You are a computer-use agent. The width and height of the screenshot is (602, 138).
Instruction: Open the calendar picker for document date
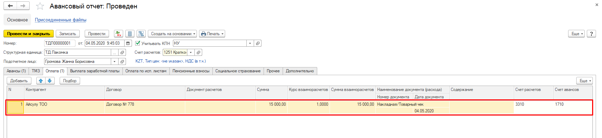pos(128,43)
